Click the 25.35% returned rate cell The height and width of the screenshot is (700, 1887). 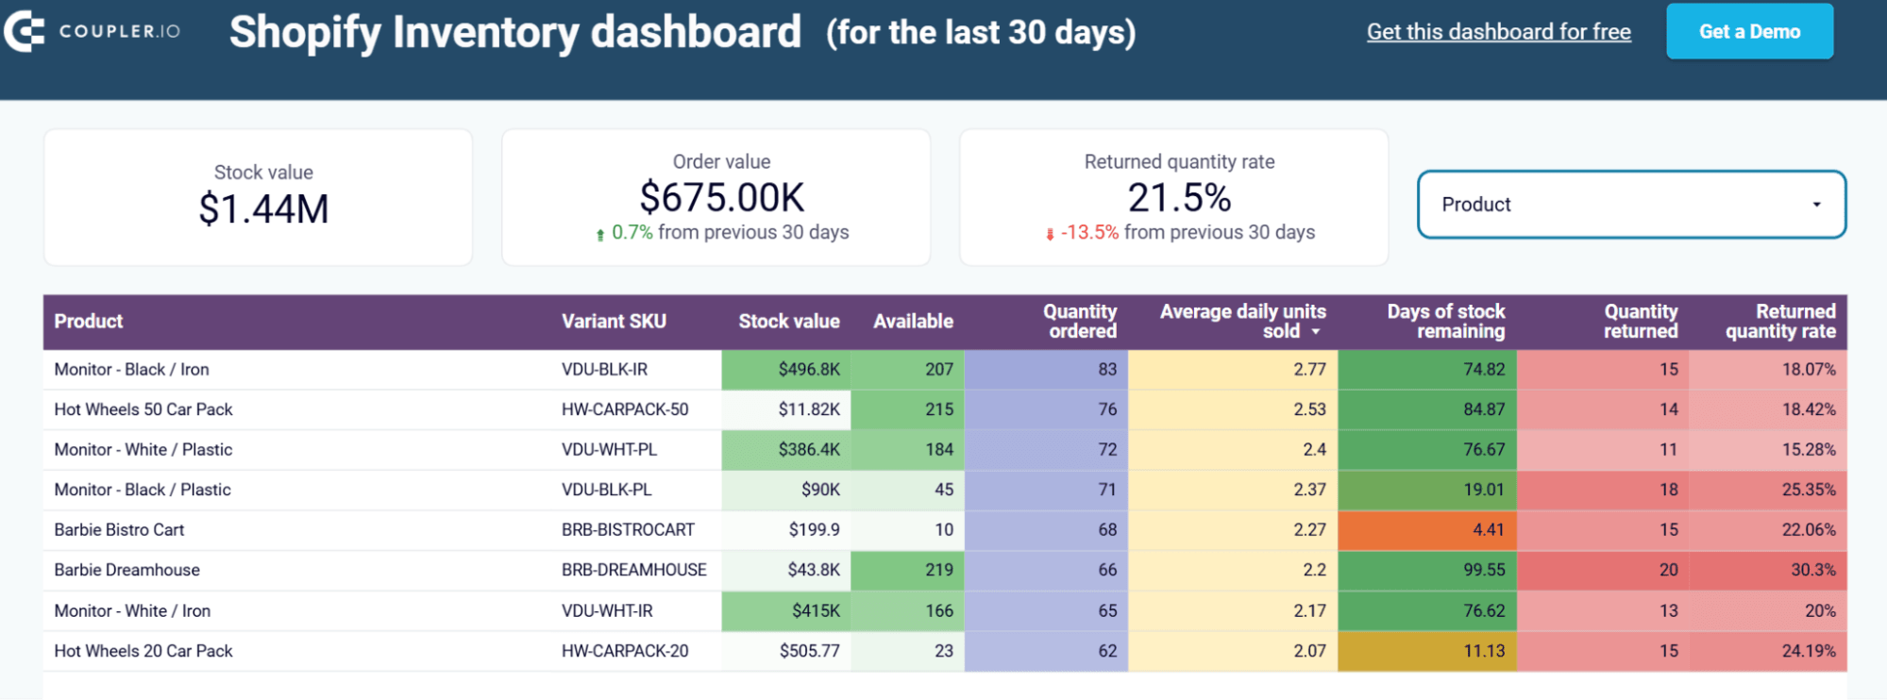[1768, 490]
